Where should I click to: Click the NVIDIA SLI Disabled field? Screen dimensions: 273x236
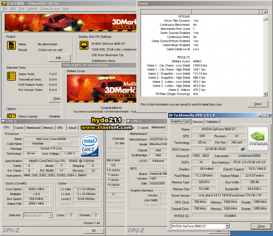(x=230, y=216)
